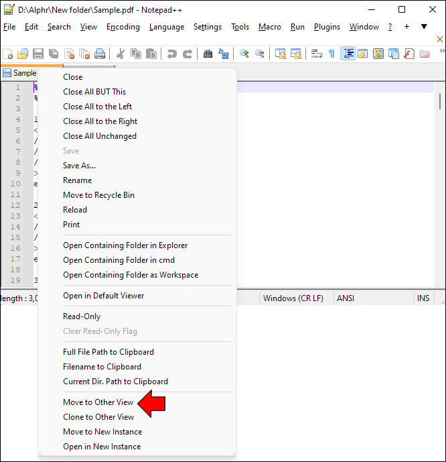The width and height of the screenshot is (446, 462).
Task: Open the Tools menu
Action: point(240,27)
